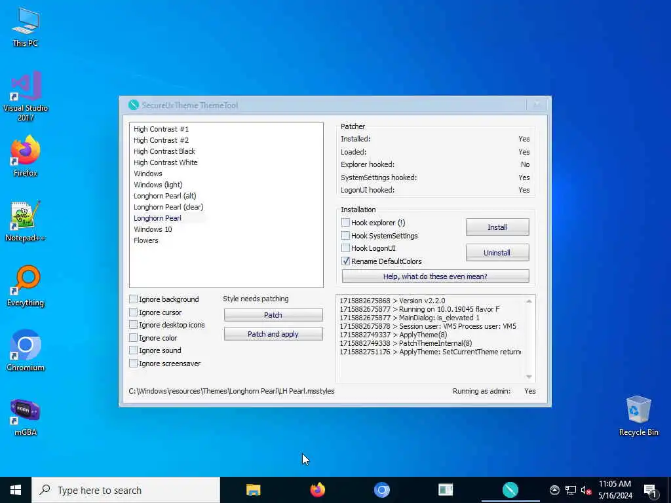
Task: Select High Contrast #1 theme
Action: click(161, 129)
